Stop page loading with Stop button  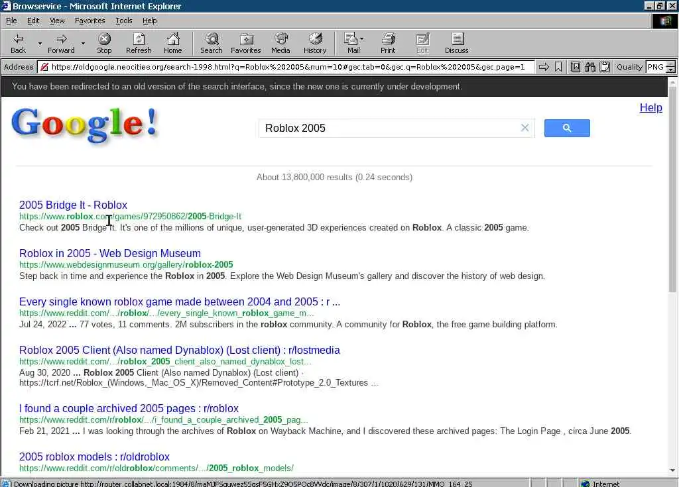(x=104, y=43)
